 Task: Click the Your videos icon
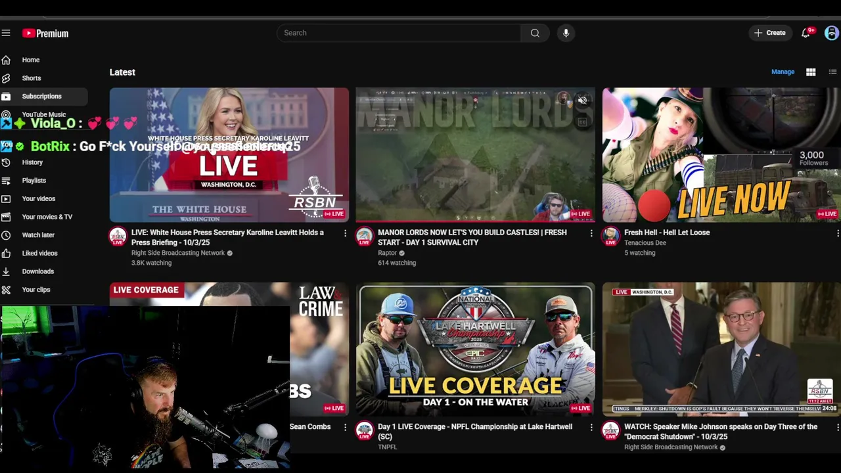(6, 198)
